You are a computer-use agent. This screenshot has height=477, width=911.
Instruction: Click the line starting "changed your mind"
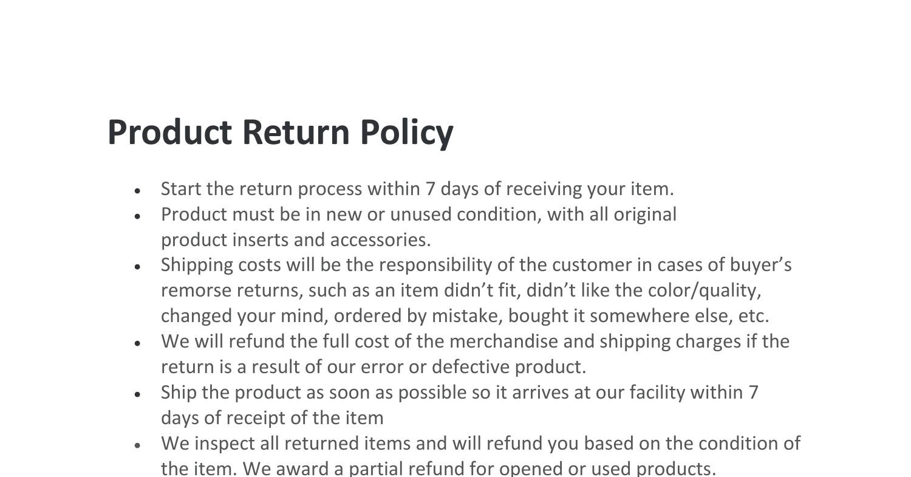pyautogui.click(x=465, y=316)
